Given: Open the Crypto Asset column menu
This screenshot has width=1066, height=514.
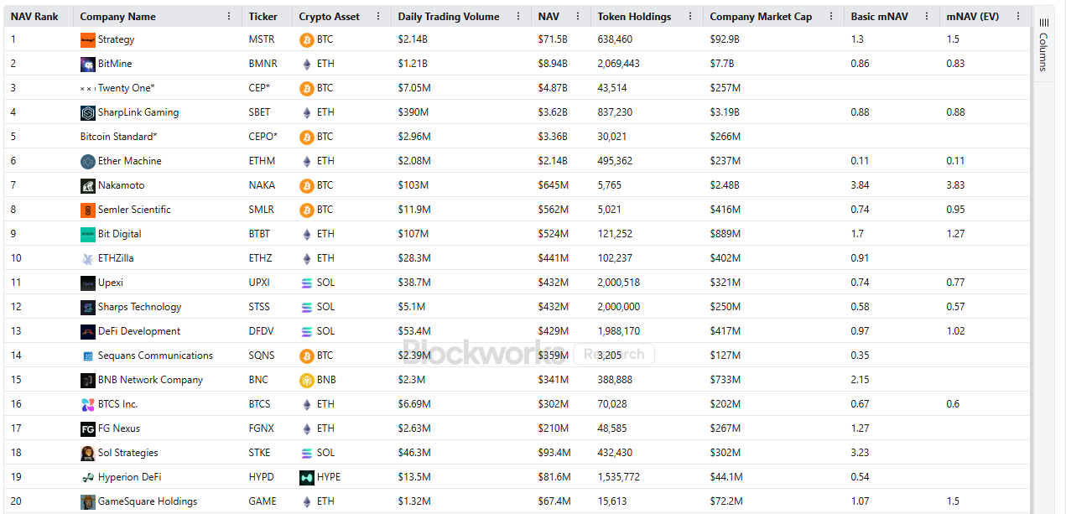Looking at the screenshot, I should coord(379,16).
